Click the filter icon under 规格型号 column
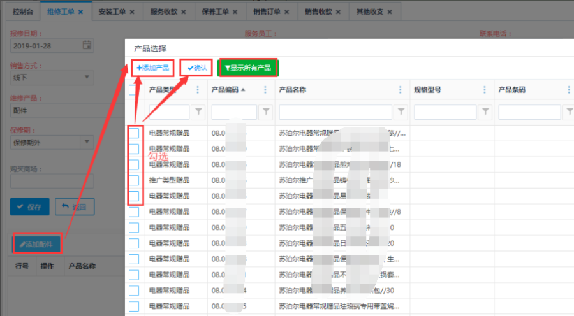The image size is (574, 316). 485,112
